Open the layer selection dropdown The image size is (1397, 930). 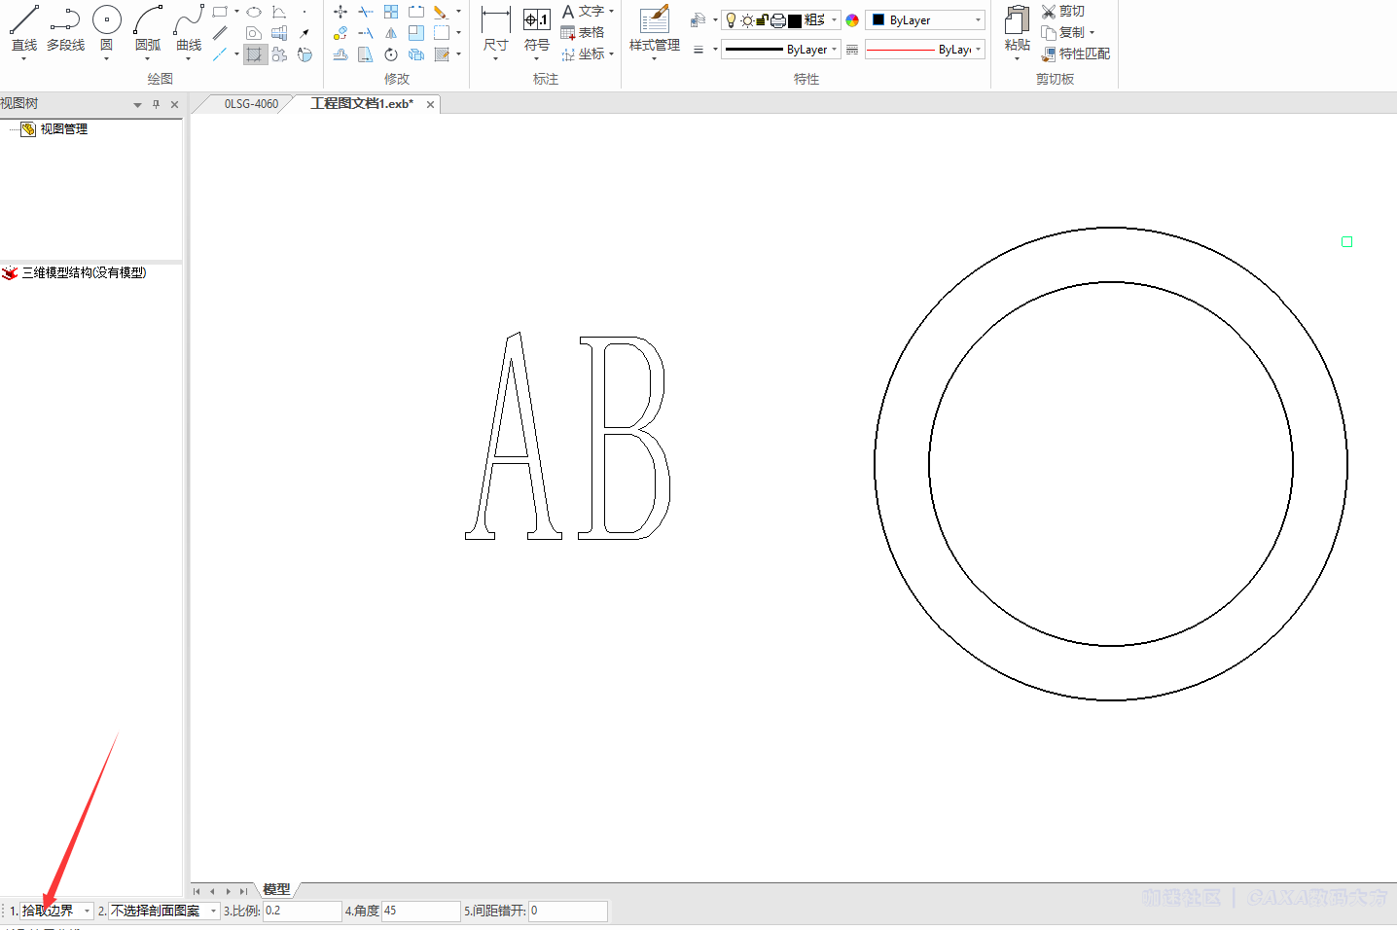tap(834, 19)
